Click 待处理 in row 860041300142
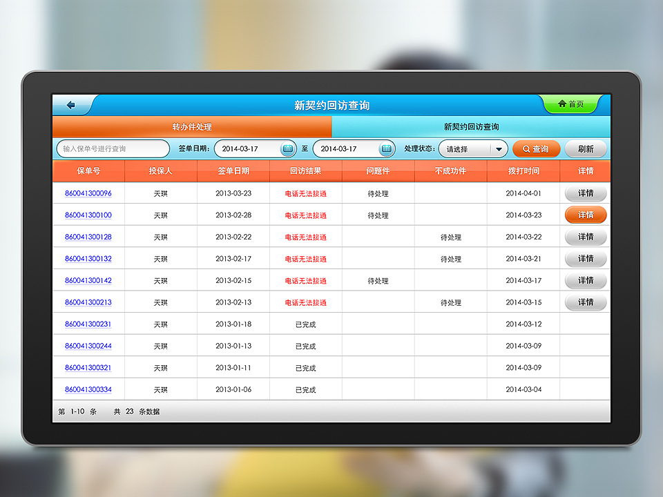This screenshot has width=663, height=497. tap(378, 281)
